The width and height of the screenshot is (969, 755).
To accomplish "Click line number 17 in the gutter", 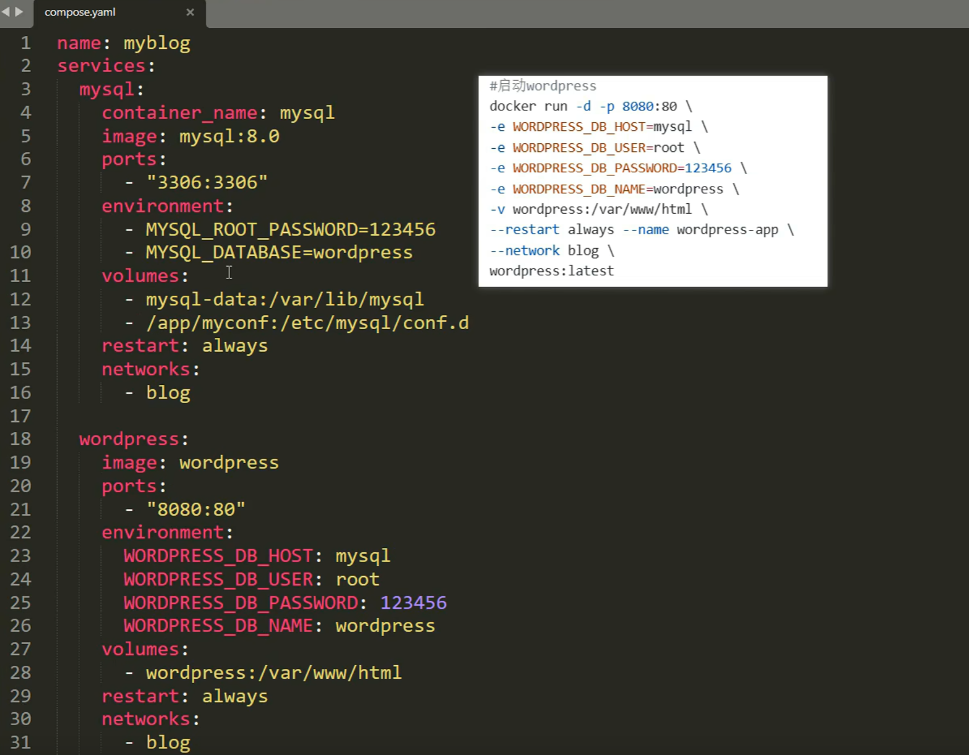I will [x=20, y=416].
